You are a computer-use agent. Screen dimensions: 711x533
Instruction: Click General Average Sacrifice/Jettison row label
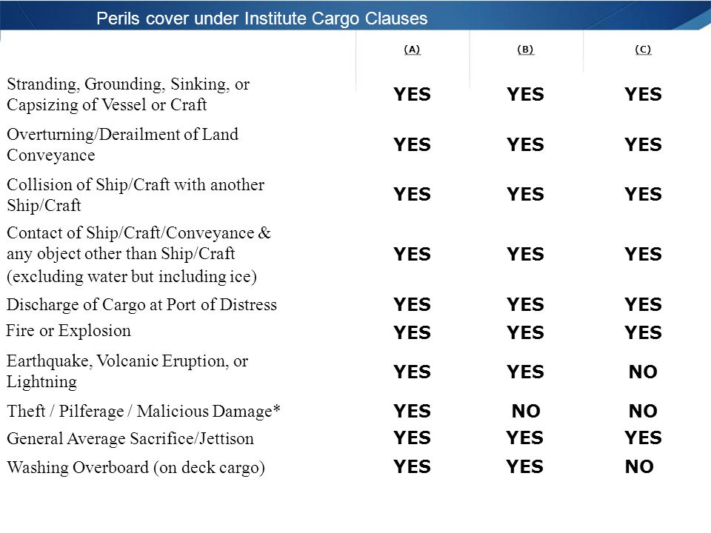tap(130, 439)
